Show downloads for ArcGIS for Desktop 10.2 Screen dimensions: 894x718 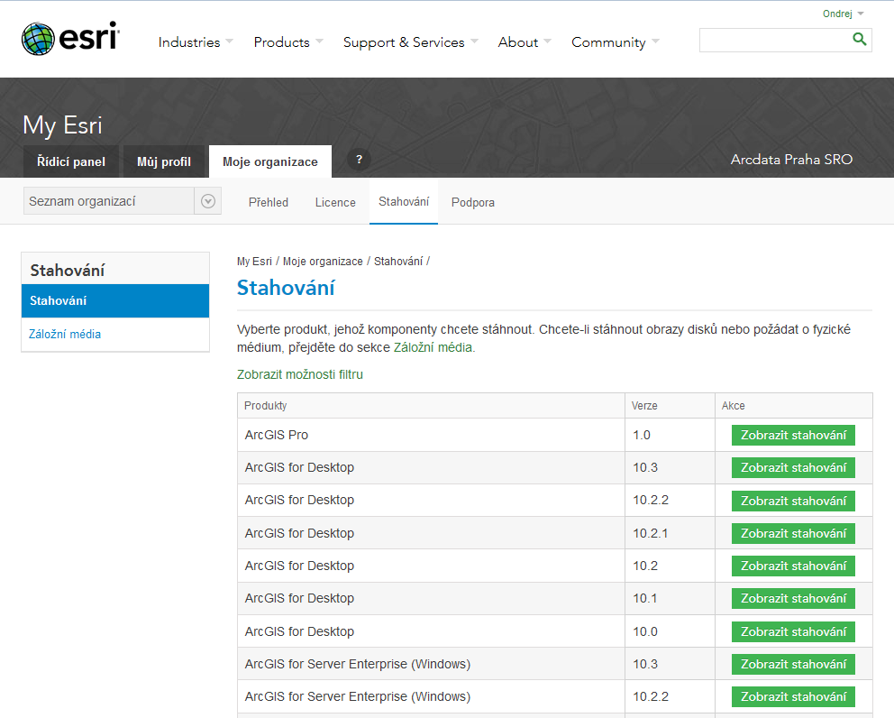pyautogui.click(x=793, y=566)
